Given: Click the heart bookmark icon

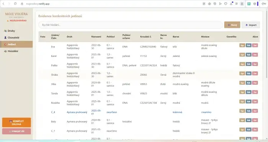Looking at the screenshot, I should 226,4.
